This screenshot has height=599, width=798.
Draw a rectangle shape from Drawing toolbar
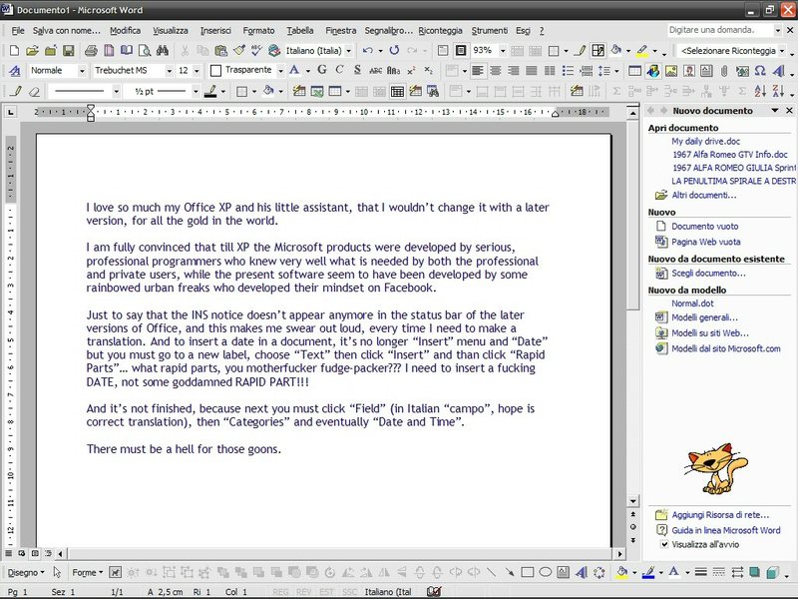pos(528,572)
